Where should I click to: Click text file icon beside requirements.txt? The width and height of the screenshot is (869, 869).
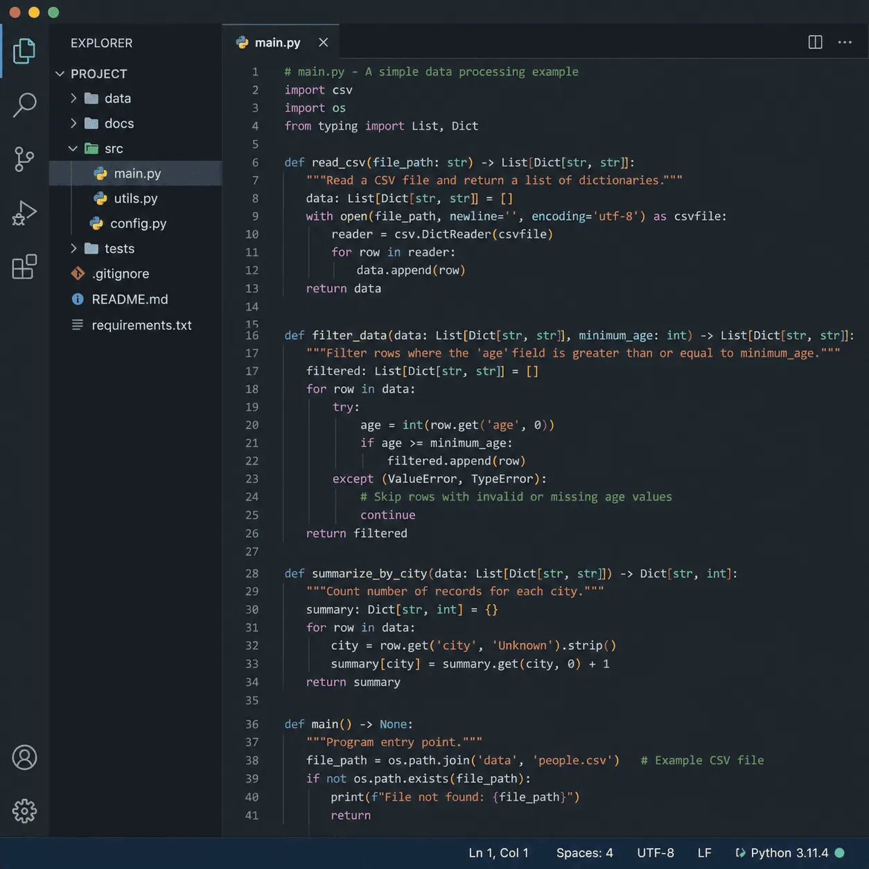78,324
